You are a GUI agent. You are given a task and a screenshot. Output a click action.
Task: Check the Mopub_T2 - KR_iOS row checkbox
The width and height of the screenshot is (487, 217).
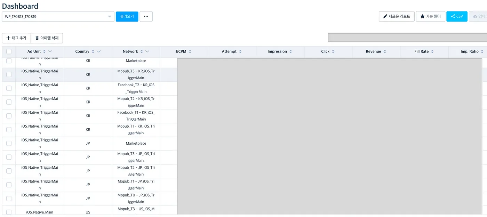tap(9, 102)
